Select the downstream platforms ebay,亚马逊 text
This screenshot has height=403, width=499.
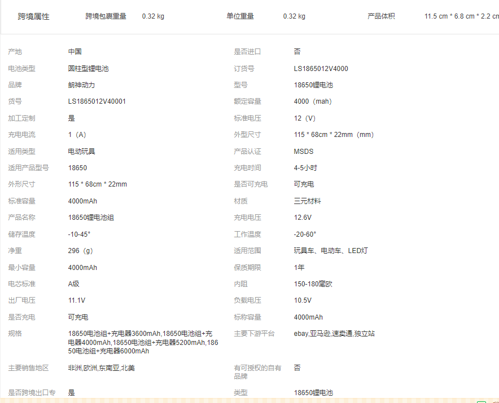pos(334,334)
